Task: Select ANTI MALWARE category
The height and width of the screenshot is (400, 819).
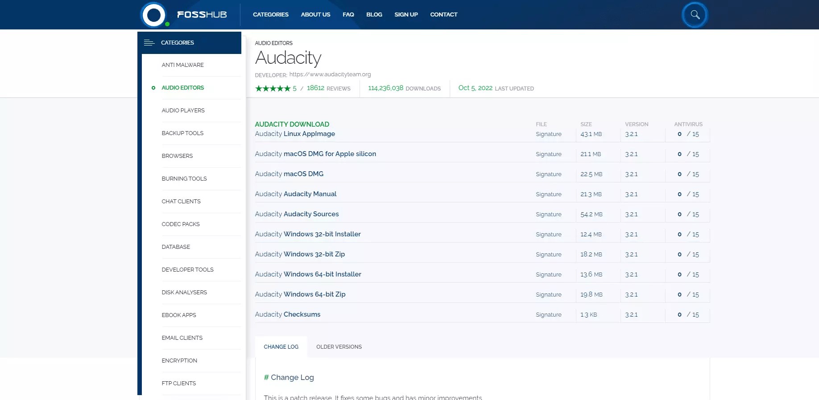Action: tap(182, 65)
